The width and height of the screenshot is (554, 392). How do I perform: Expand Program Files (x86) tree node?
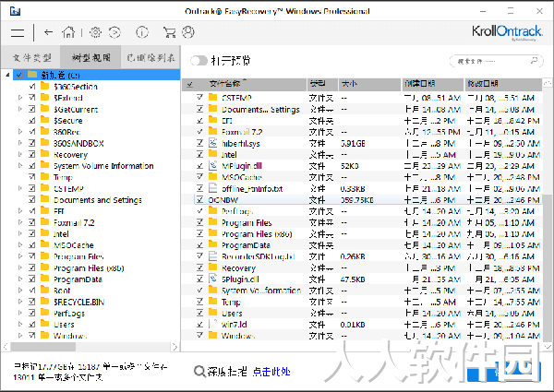click(x=20, y=267)
